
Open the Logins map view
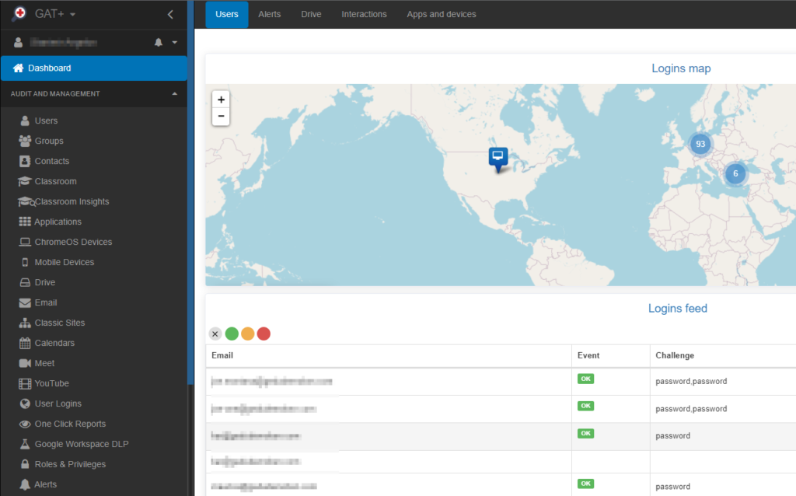(681, 68)
